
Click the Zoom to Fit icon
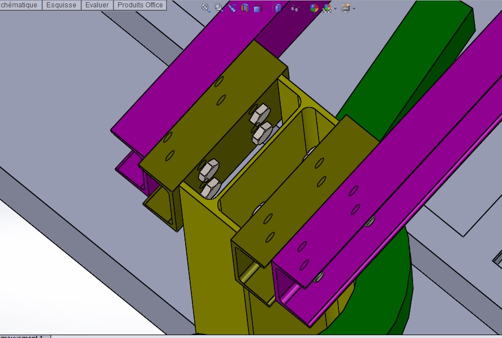click(206, 8)
